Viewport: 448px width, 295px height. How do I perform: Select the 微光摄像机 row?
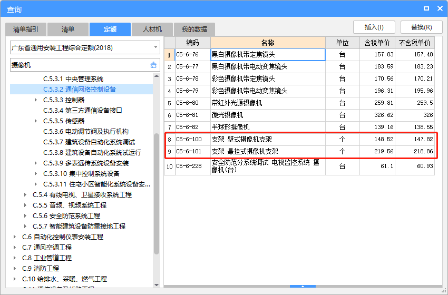[299, 115]
